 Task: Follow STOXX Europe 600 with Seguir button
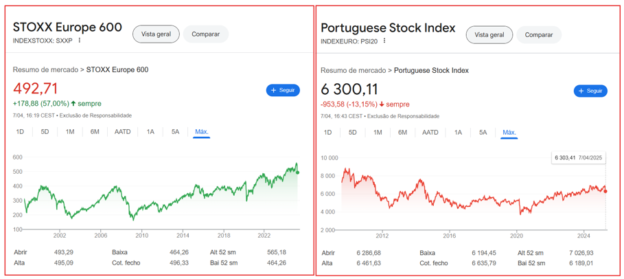tap(283, 90)
